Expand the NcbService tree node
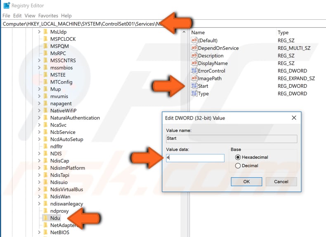This screenshot has height=237, width=326. pyautogui.click(x=39, y=132)
